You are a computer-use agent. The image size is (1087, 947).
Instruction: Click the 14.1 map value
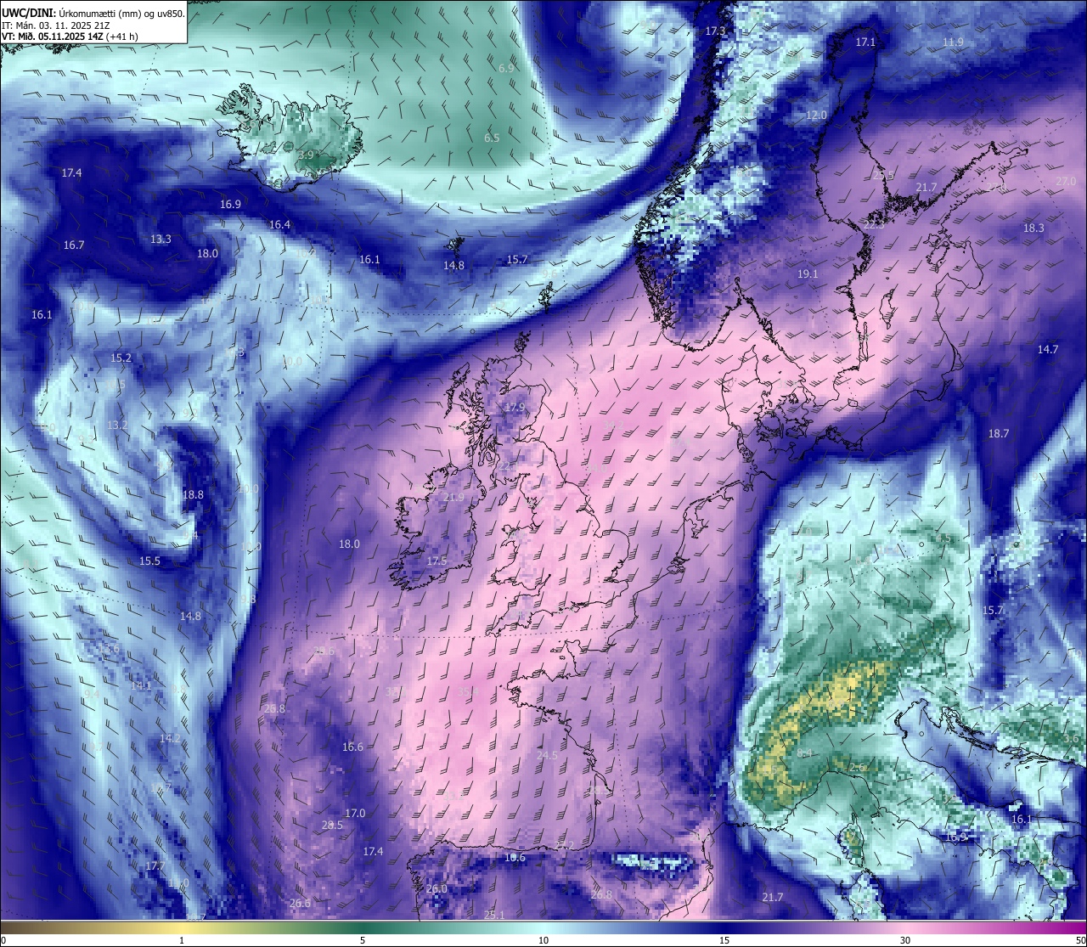pyautogui.click(x=141, y=685)
